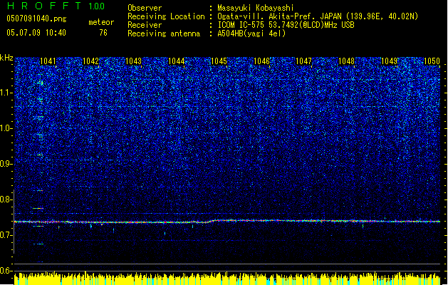The height and width of the screenshot is (285, 448).
Task: Click the 0.8 frequency axis label
Action: click(x=6, y=199)
